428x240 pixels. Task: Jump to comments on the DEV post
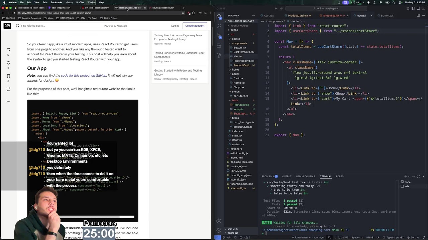pos(8,63)
